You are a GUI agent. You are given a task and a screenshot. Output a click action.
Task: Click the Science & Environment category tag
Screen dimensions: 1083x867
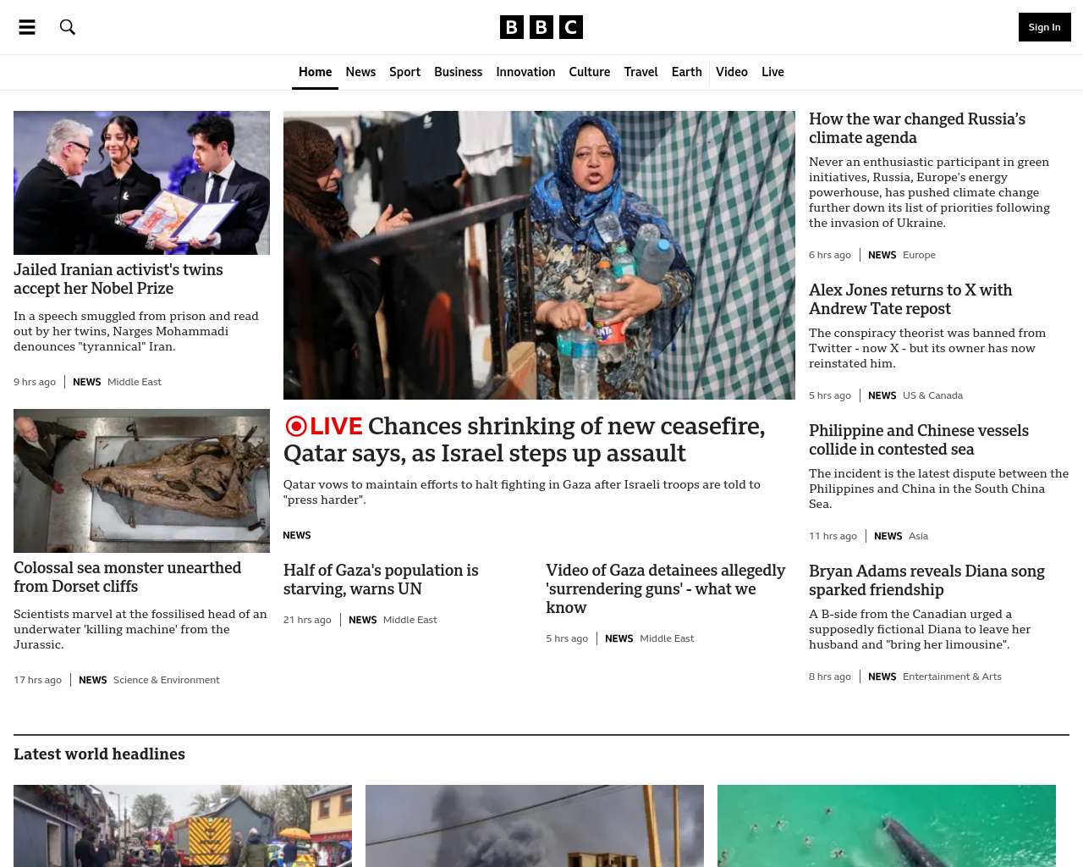(x=166, y=680)
